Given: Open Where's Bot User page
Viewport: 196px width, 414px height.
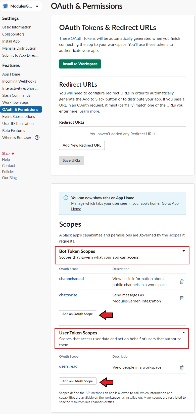Looking at the screenshot, I should point(17,137).
